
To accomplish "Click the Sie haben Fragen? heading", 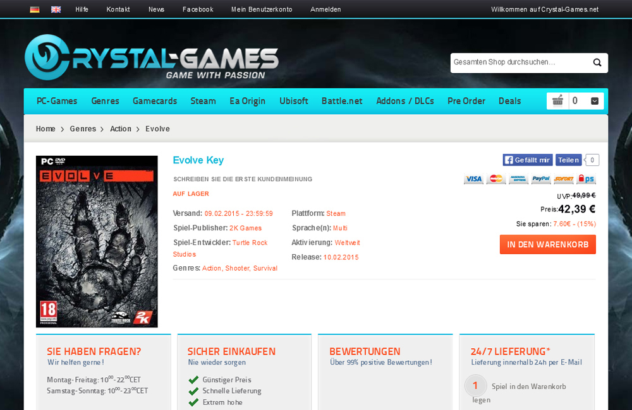I will click(94, 352).
